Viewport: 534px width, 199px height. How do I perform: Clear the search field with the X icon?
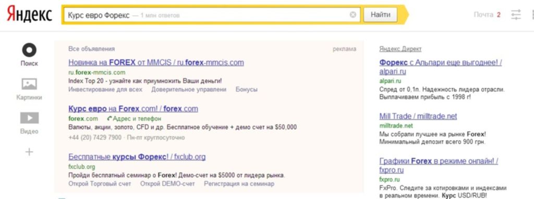353,15
